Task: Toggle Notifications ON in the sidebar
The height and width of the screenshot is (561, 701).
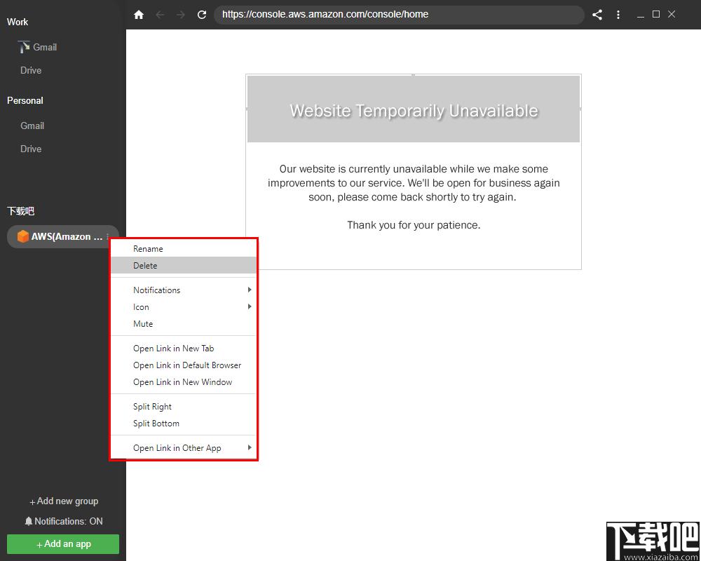Action: click(64, 521)
